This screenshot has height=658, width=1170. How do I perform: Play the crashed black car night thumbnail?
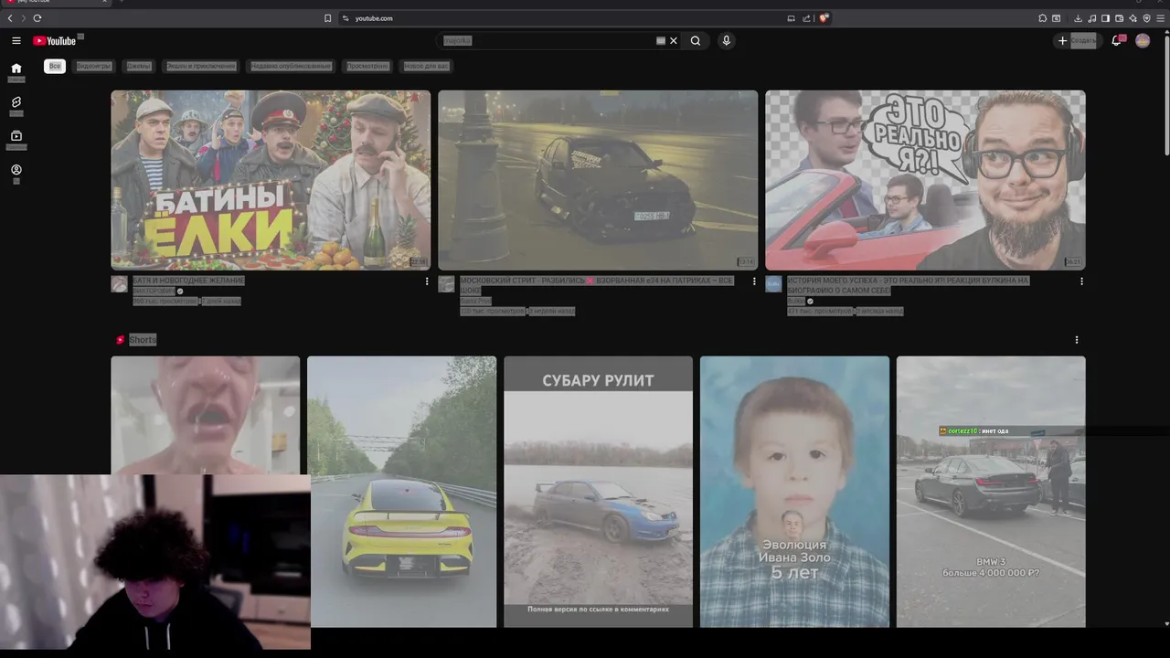click(x=598, y=180)
